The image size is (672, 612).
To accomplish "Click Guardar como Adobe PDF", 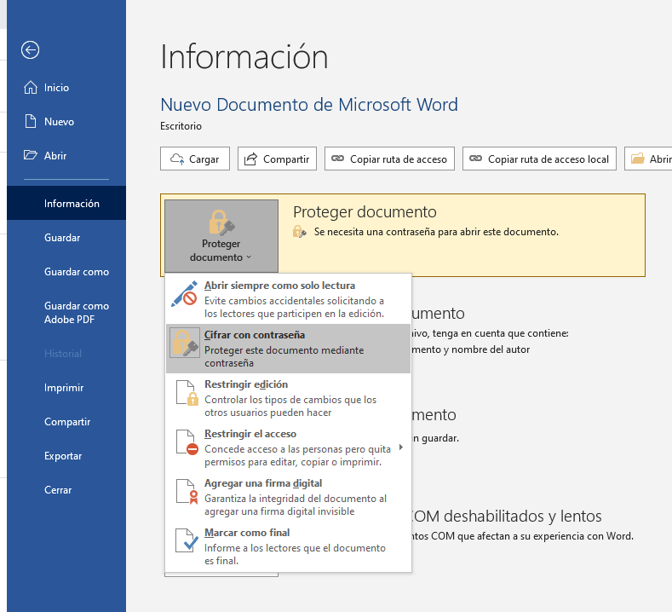I will click(x=66, y=312).
